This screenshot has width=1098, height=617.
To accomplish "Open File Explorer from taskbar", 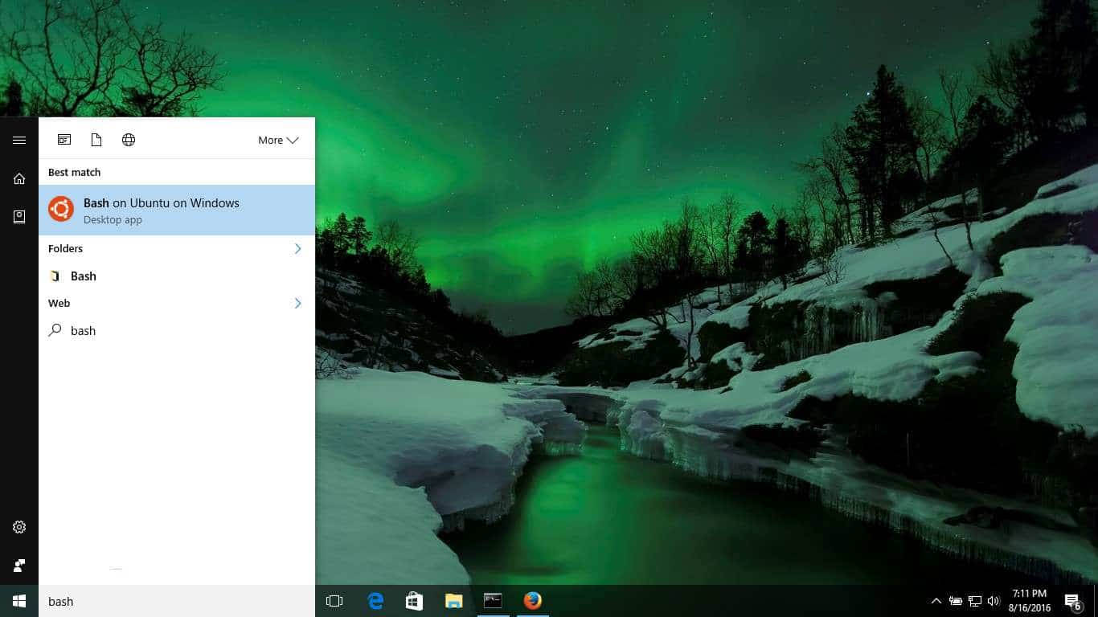I will click(453, 601).
